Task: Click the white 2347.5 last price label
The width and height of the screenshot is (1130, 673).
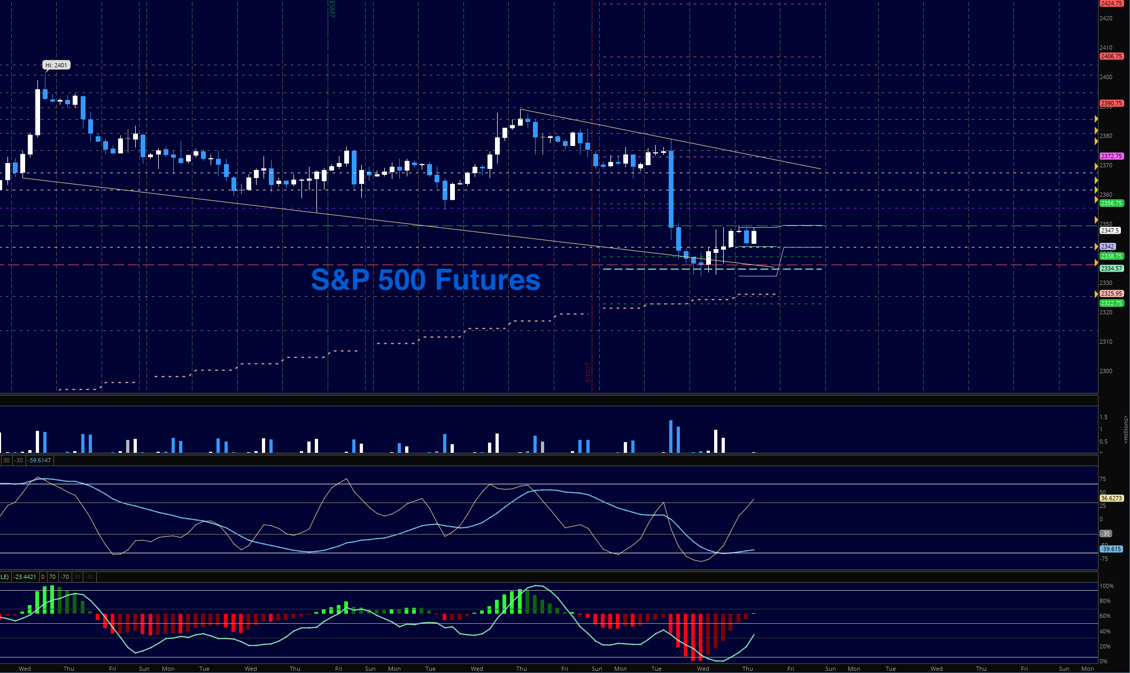Action: click(x=1109, y=230)
